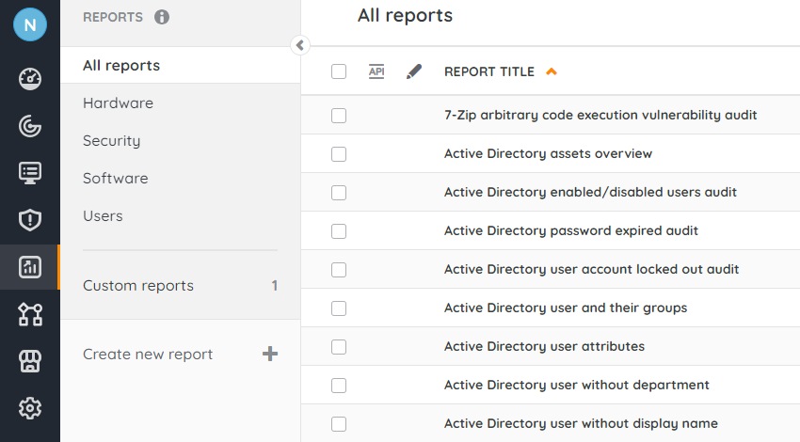
Task: Open Custom reports list
Action: pyautogui.click(x=138, y=286)
